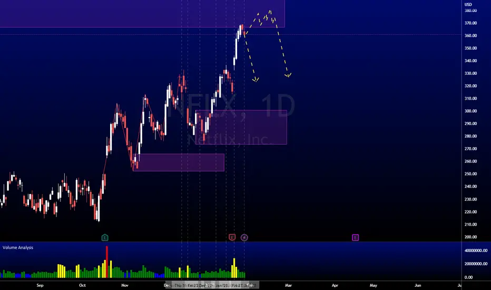The width and height of the screenshot is (491, 290).
Task: Click the 250.00 price axis label
Action: (470, 173)
